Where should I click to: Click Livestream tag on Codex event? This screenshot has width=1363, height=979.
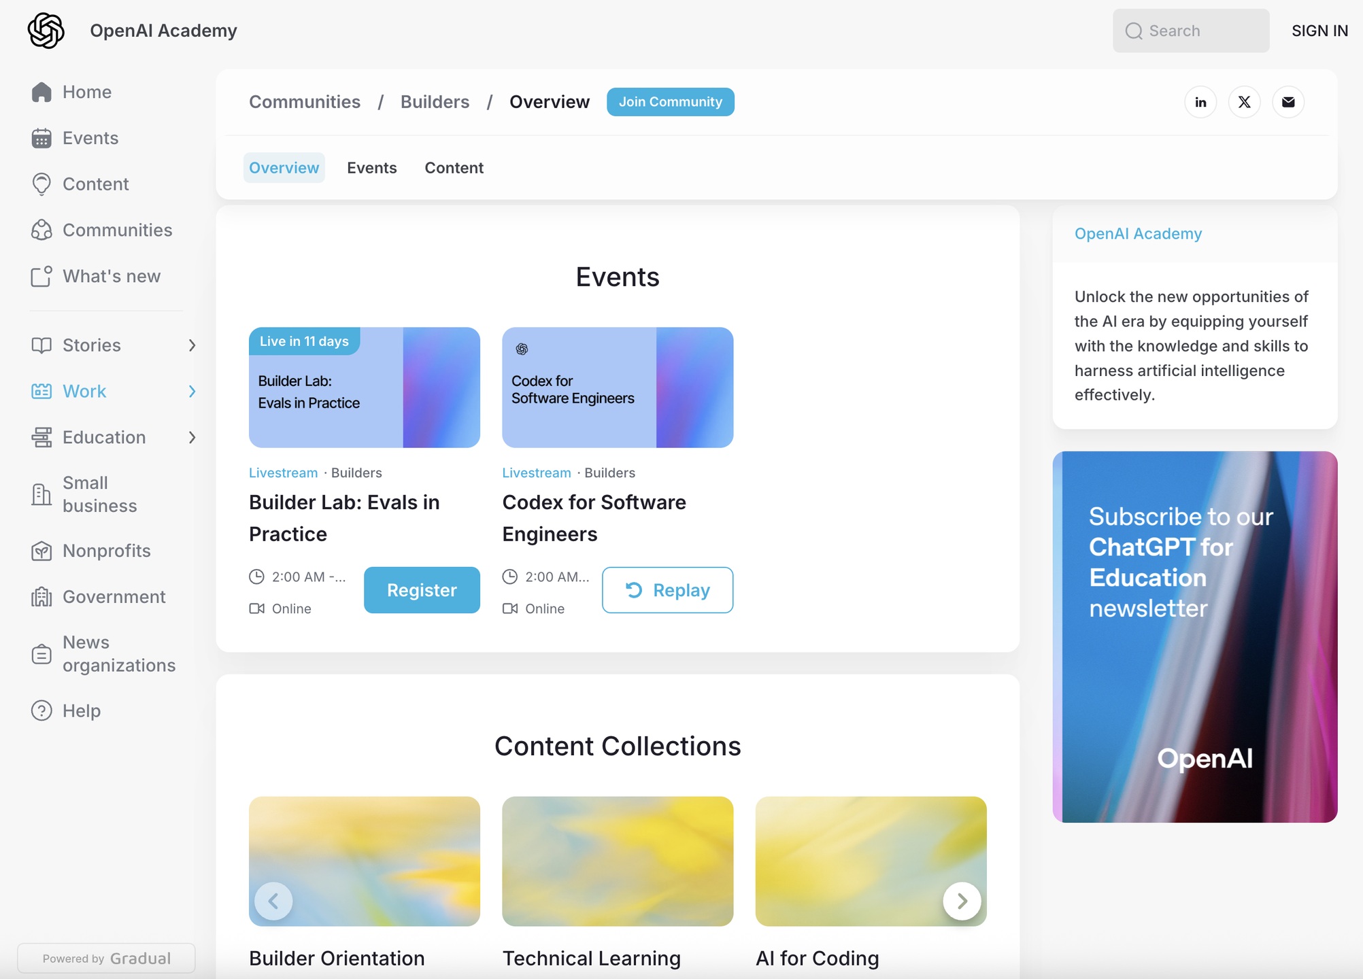tap(537, 473)
